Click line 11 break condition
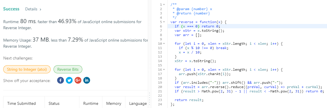The width and height of the screenshot is (327, 108). [x=204, y=48]
